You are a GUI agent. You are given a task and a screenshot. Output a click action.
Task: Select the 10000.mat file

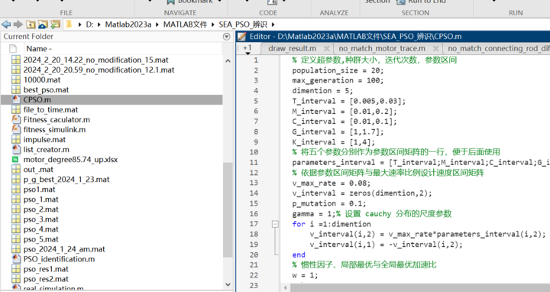[x=42, y=79]
